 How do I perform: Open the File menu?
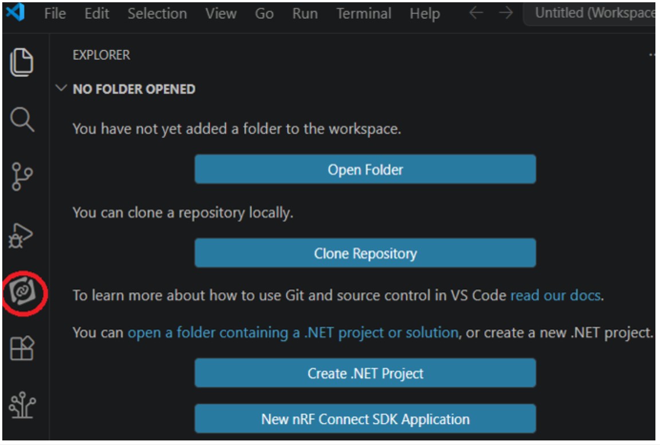point(55,14)
